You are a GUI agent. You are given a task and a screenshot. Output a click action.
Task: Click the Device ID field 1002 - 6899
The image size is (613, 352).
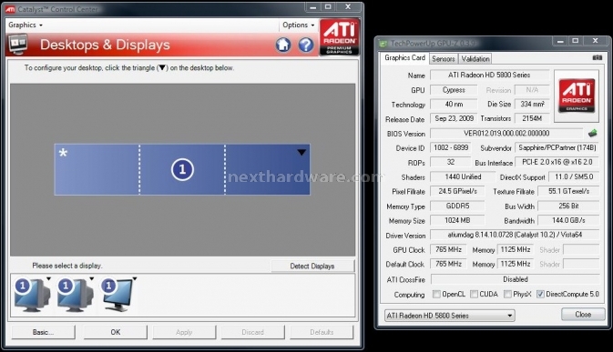click(x=451, y=147)
